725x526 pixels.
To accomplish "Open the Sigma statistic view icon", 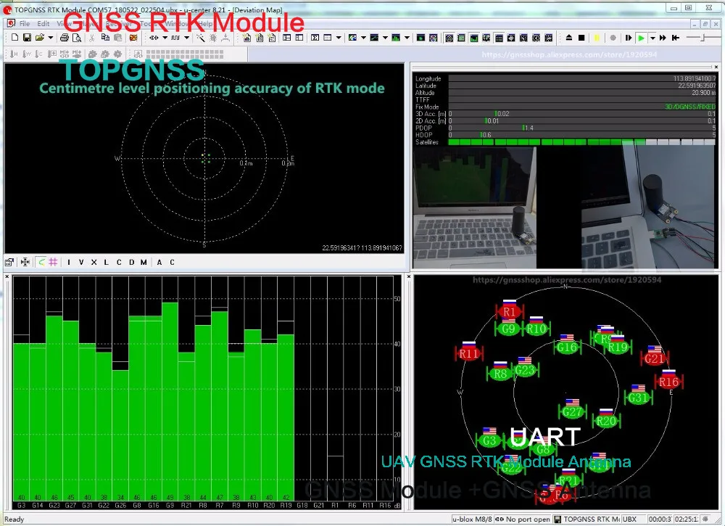I will (315, 38).
